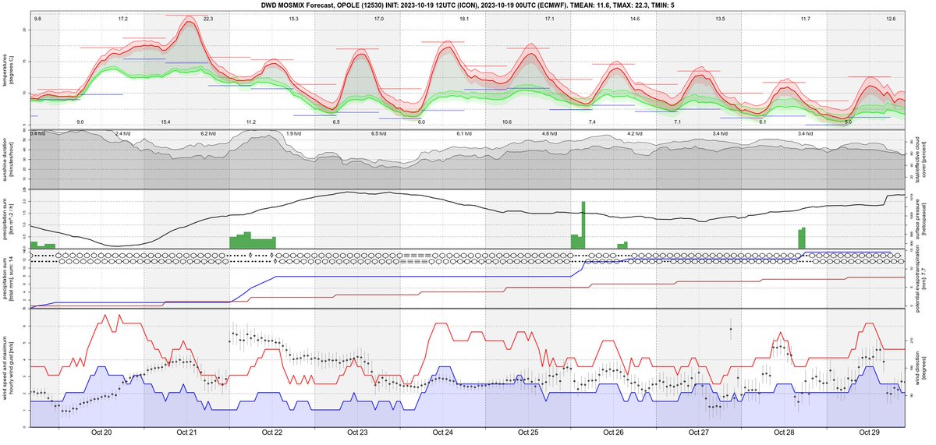
Task: Click the 6.2 h/d sunshine value
Action: [x=208, y=134]
